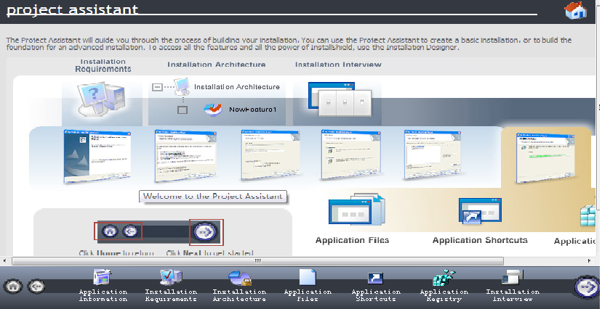
Task: Click the Installation Requirements computer question icon
Action: [x=101, y=99]
